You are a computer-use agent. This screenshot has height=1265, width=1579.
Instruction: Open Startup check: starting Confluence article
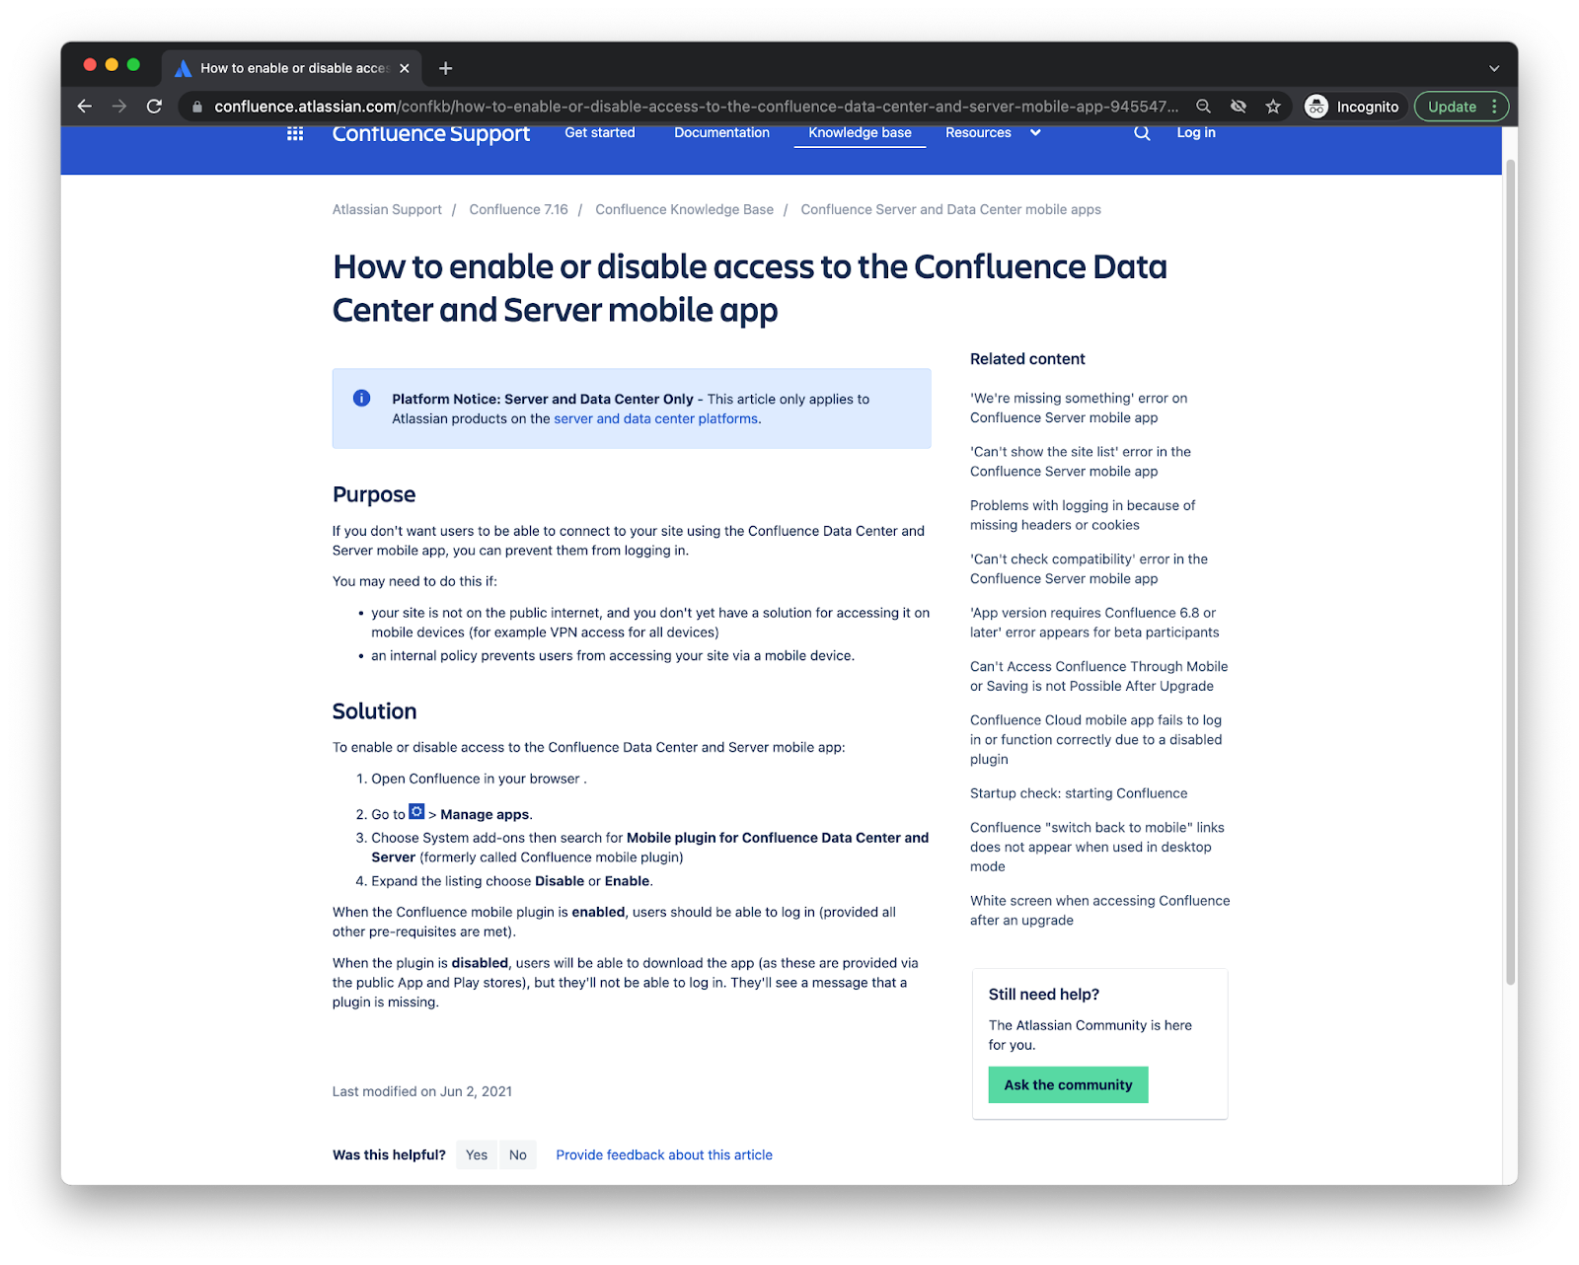tap(1079, 793)
